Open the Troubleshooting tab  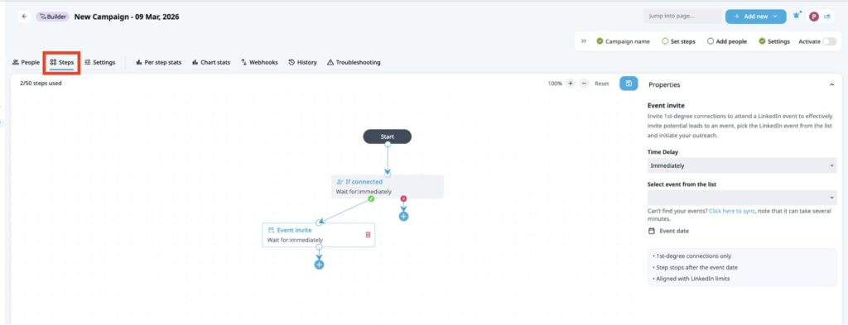(x=354, y=62)
